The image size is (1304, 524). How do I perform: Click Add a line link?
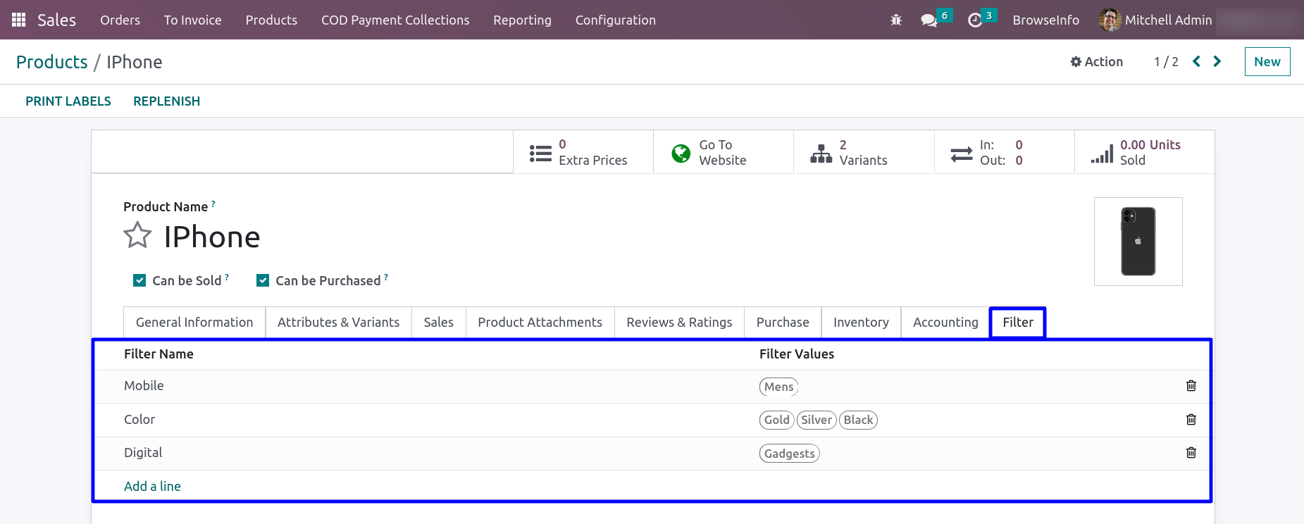[x=152, y=486]
